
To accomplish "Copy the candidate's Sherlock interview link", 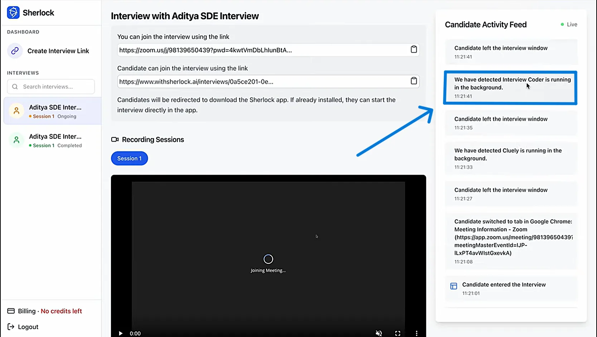I will tap(414, 81).
